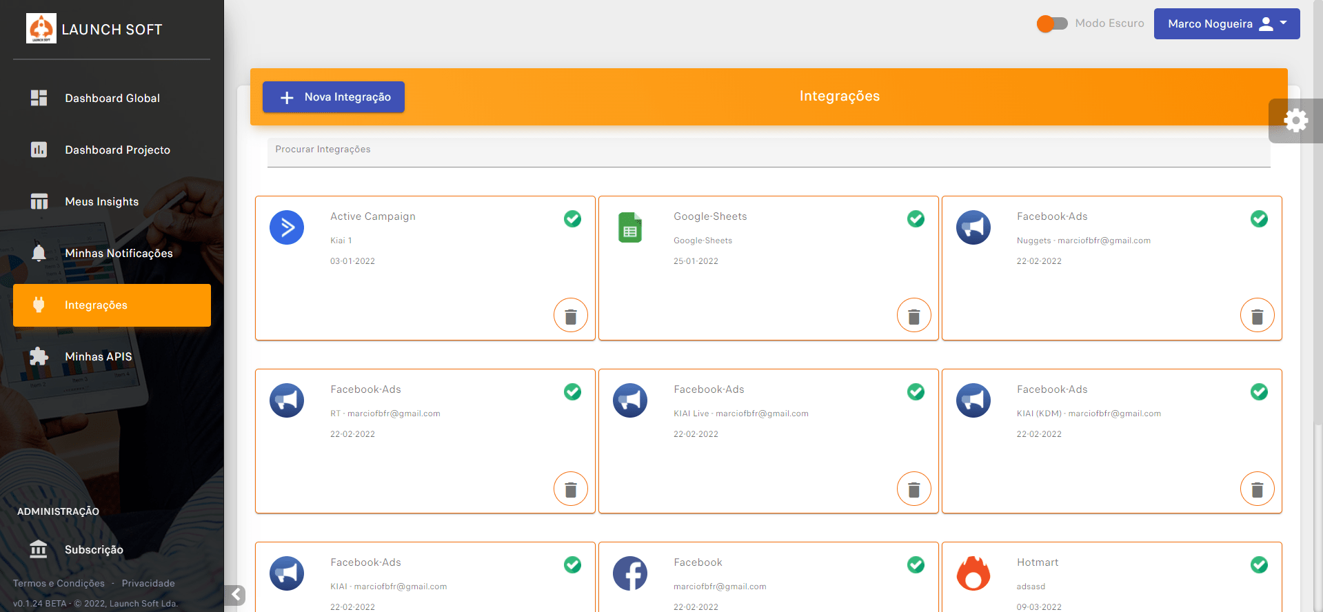Click the KIAI Live megaphone icon
The image size is (1323, 612).
[x=630, y=400]
